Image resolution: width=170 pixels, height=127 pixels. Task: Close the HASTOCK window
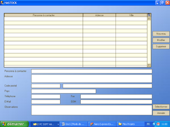[x=167, y=3]
